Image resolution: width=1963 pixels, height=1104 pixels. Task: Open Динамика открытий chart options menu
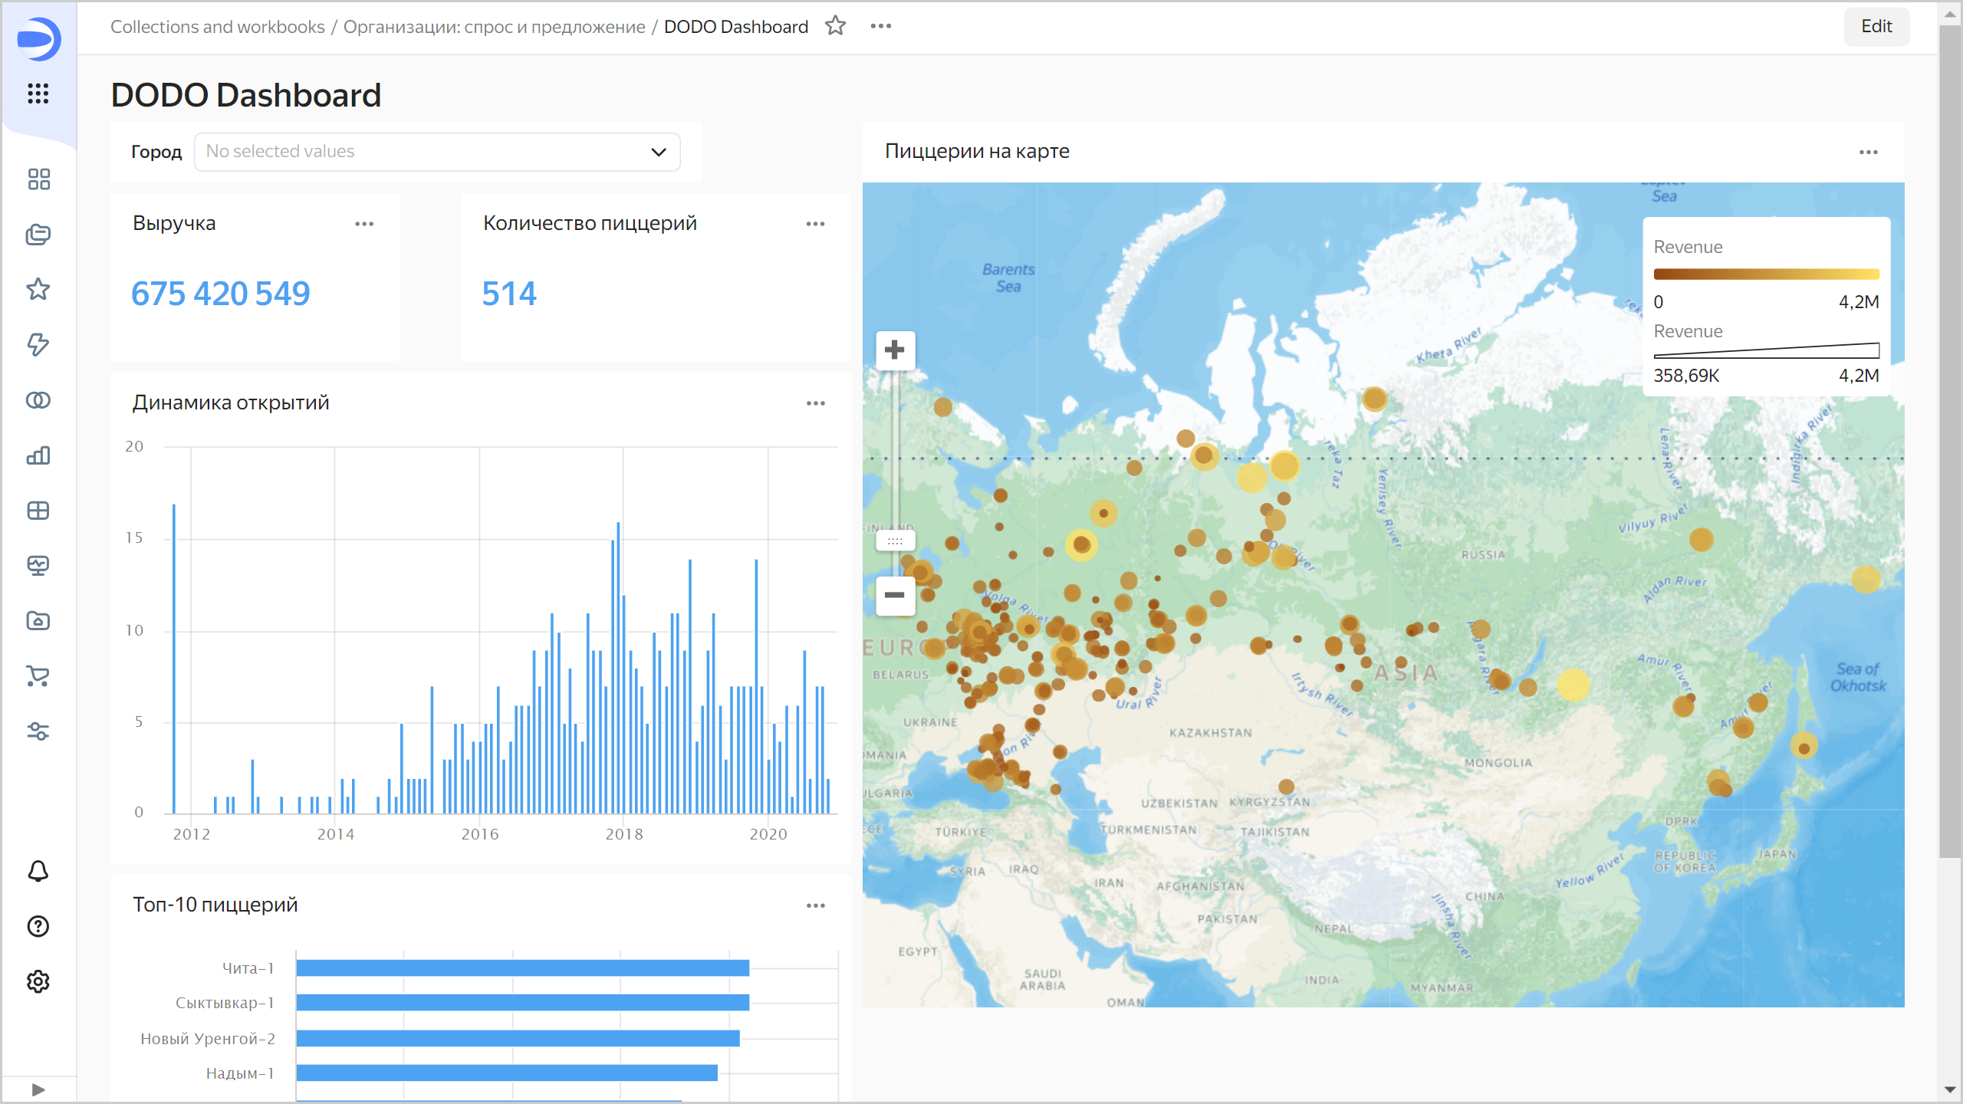click(815, 403)
